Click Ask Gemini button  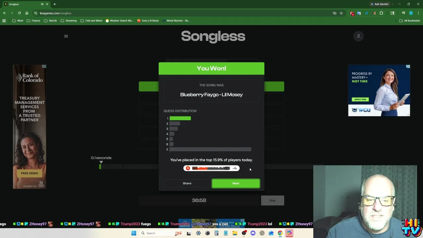[379, 4]
